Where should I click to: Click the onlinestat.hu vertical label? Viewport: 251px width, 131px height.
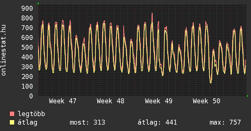[x=4, y=50]
